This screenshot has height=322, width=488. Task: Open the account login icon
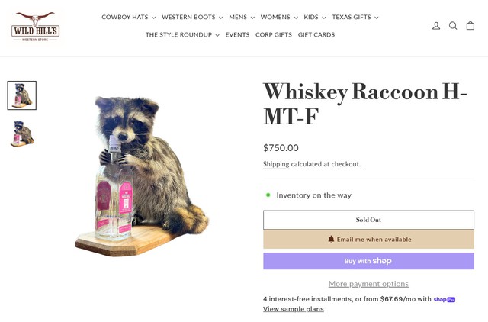point(436,26)
